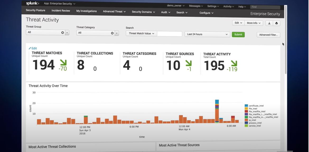Click the print dashboard icon
Screen dimensions: 309x152
pos(277,23)
